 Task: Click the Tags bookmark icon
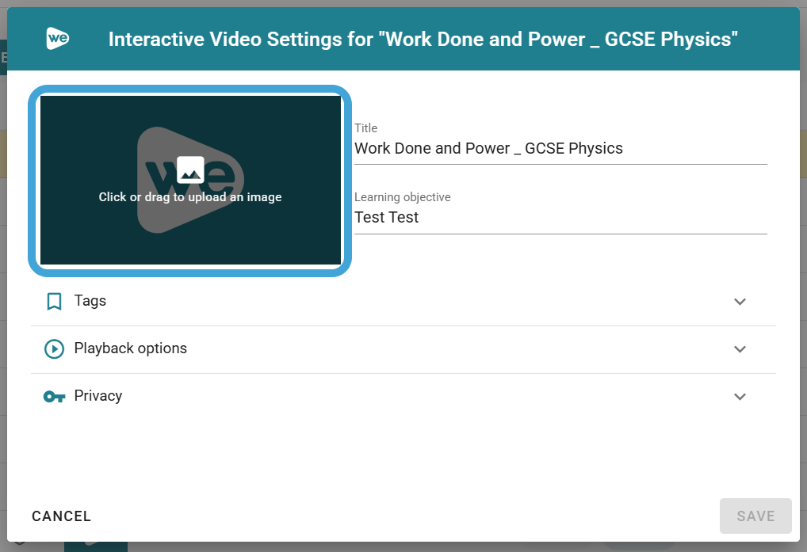tap(54, 302)
